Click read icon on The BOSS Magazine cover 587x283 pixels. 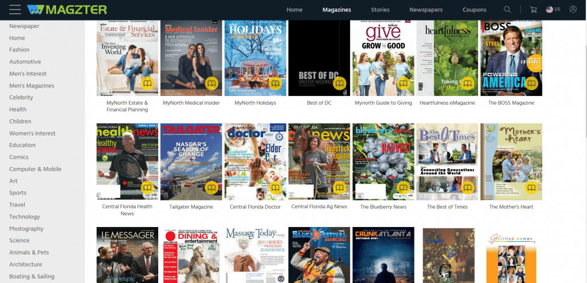[x=531, y=83]
